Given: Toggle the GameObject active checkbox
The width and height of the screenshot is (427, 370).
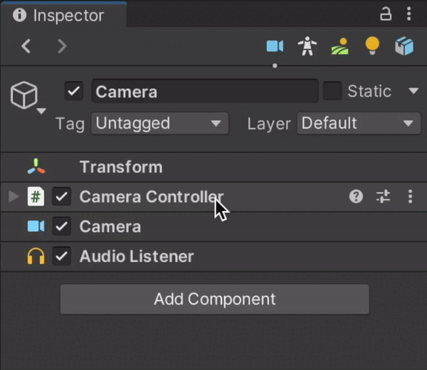Looking at the screenshot, I should point(74,91).
